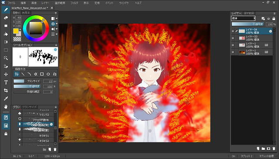The height and width of the screenshot is (159, 279).
Task: Click the FireAlpaca logo in the title bar
Action: [3, 2]
